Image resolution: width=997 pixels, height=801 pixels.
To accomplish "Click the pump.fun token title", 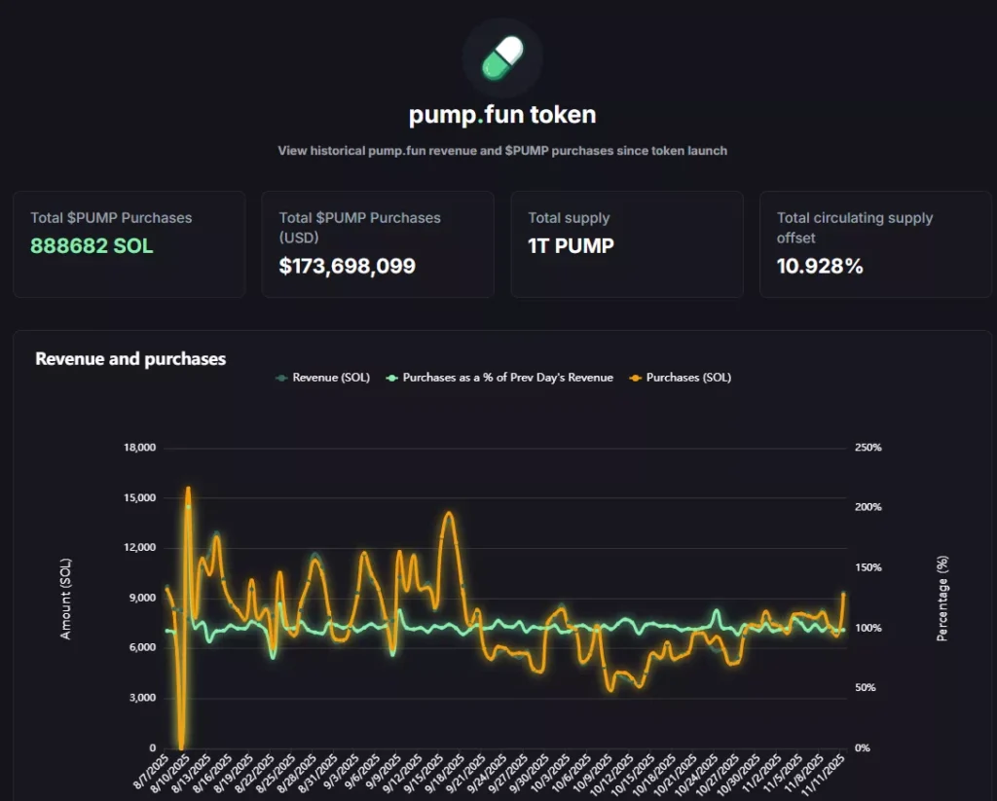I will [x=502, y=115].
